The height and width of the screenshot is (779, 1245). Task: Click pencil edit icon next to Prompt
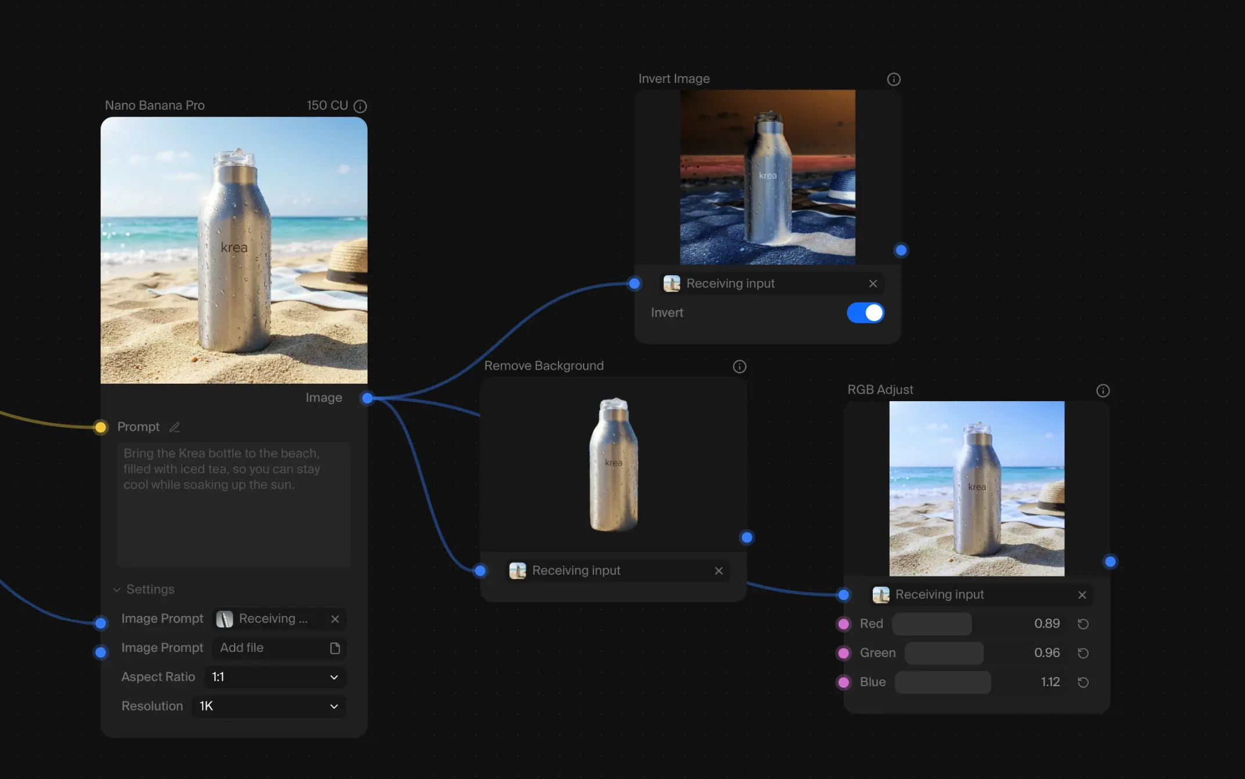[x=174, y=427]
